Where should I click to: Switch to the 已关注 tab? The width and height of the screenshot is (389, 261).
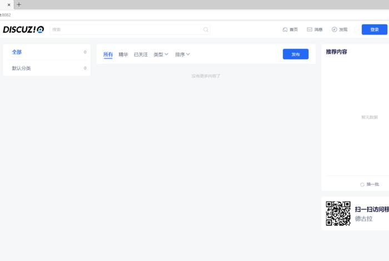coord(141,54)
